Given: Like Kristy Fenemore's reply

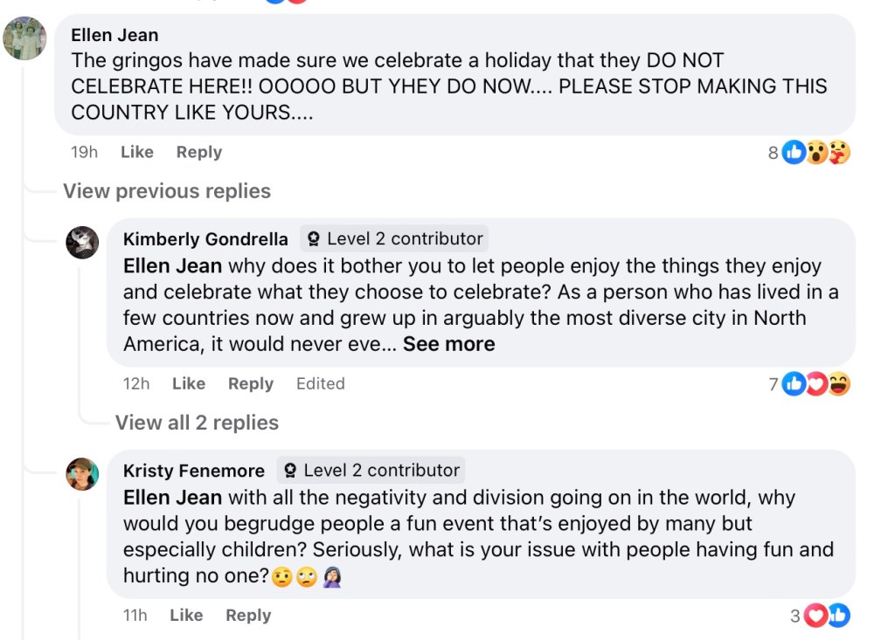Looking at the screenshot, I should pos(186,615).
